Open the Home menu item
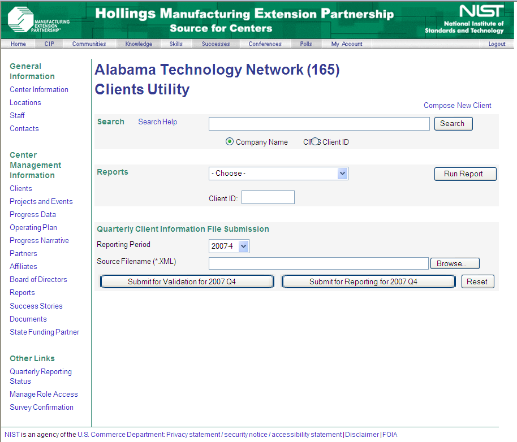 click(x=18, y=44)
